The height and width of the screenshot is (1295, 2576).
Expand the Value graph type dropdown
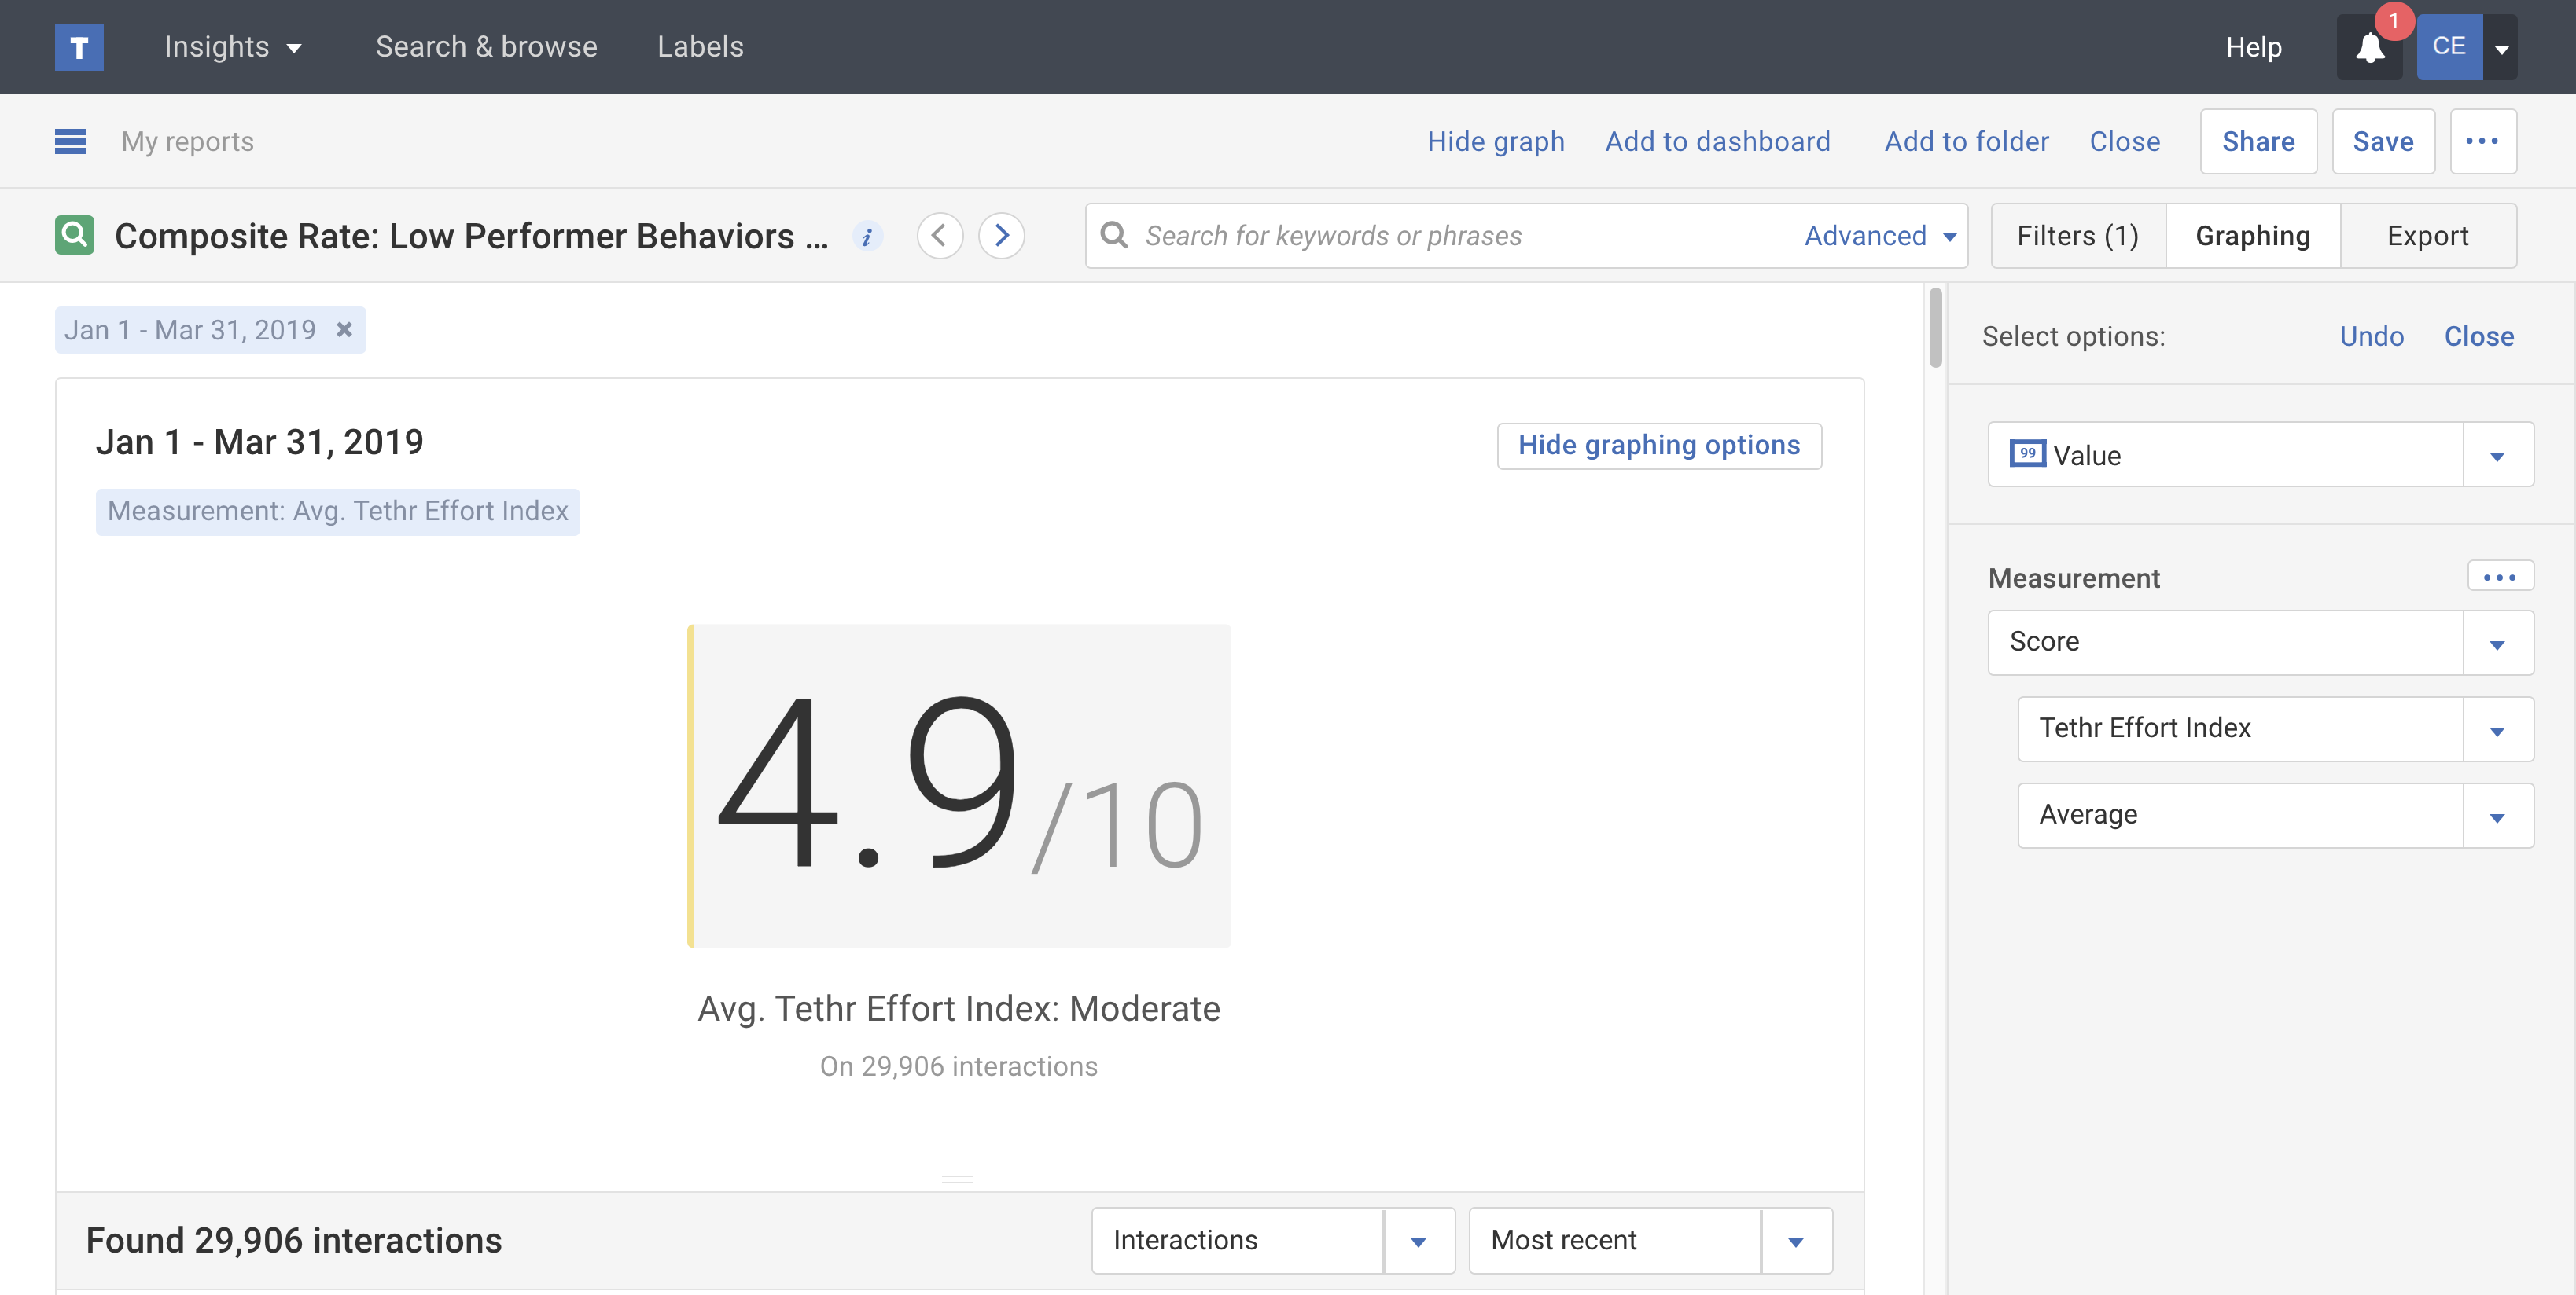pos(2497,456)
